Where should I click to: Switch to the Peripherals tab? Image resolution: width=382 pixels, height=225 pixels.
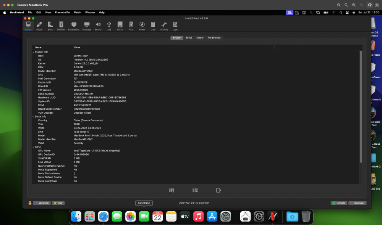pyautogui.click(x=214, y=38)
